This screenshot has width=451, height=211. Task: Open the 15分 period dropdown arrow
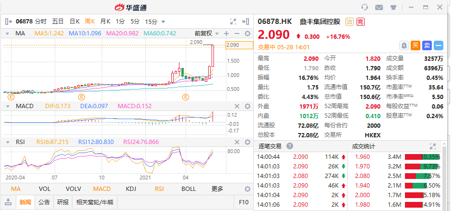[163, 22]
